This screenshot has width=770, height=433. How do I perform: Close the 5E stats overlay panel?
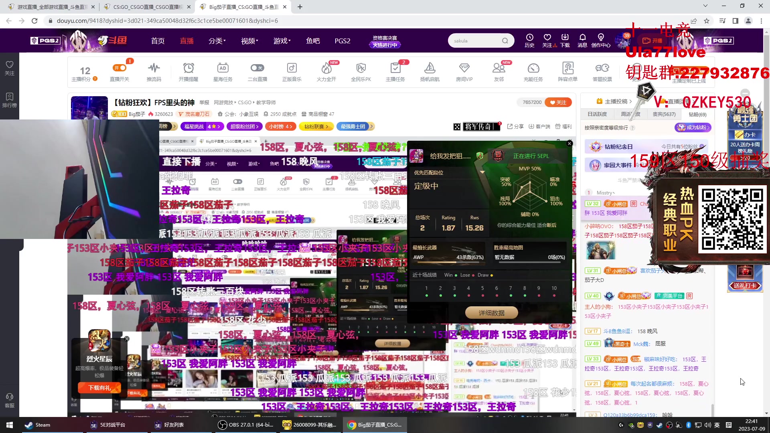pos(569,144)
